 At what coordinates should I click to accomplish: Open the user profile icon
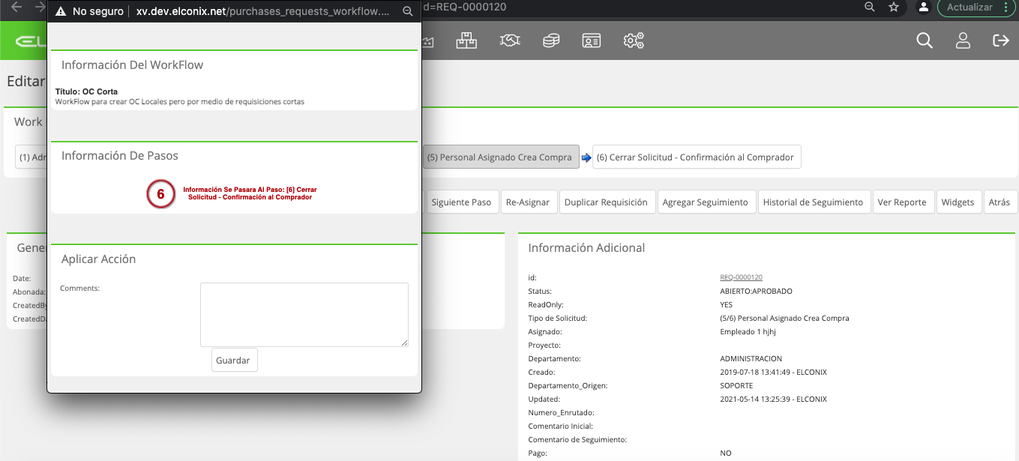pos(964,40)
